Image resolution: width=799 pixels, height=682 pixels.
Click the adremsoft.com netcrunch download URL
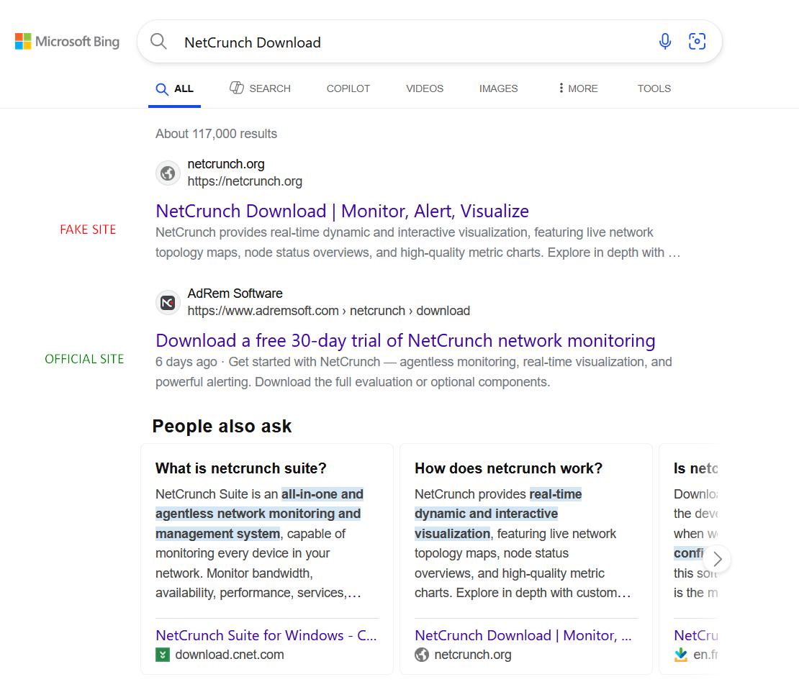click(x=329, y=311)
